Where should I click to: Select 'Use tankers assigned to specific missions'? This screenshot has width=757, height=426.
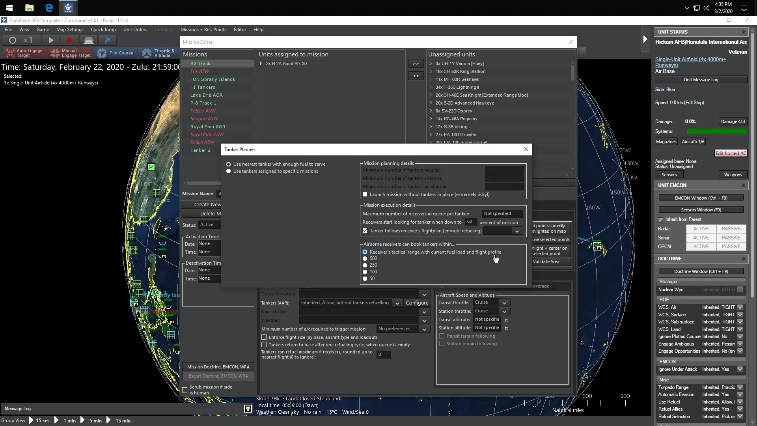229,171
